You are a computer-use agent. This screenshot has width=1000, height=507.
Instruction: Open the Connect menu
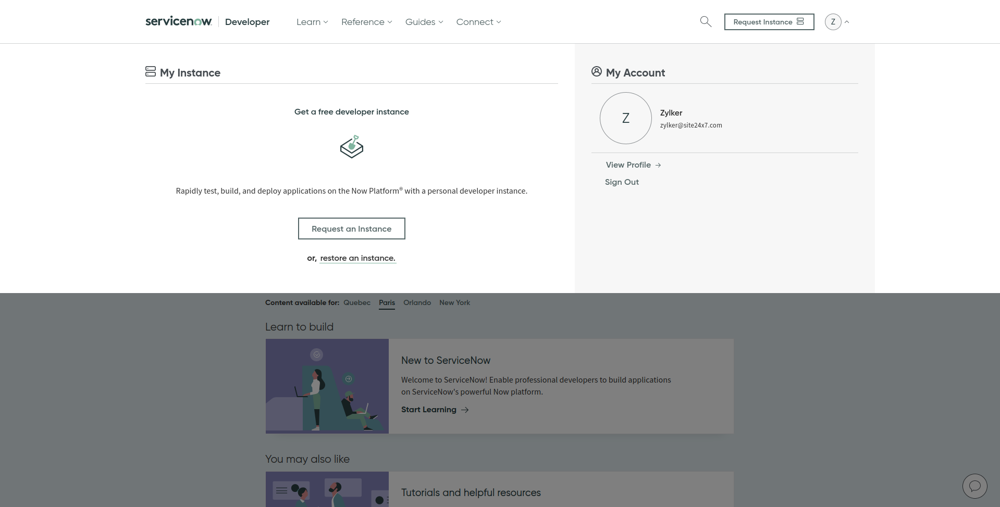click(478, 22)
